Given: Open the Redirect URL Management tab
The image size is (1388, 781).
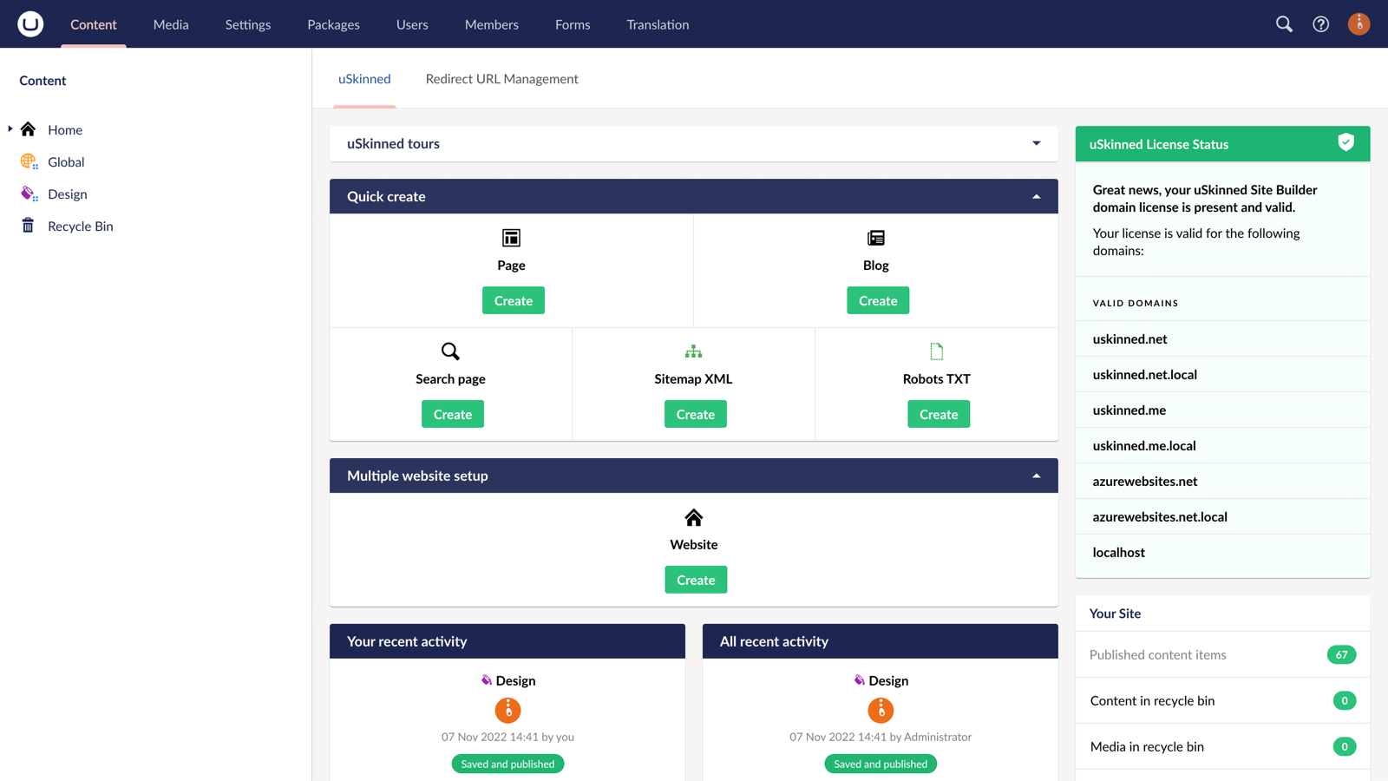Looking at the screenshot, I should [x=501, y=79].
